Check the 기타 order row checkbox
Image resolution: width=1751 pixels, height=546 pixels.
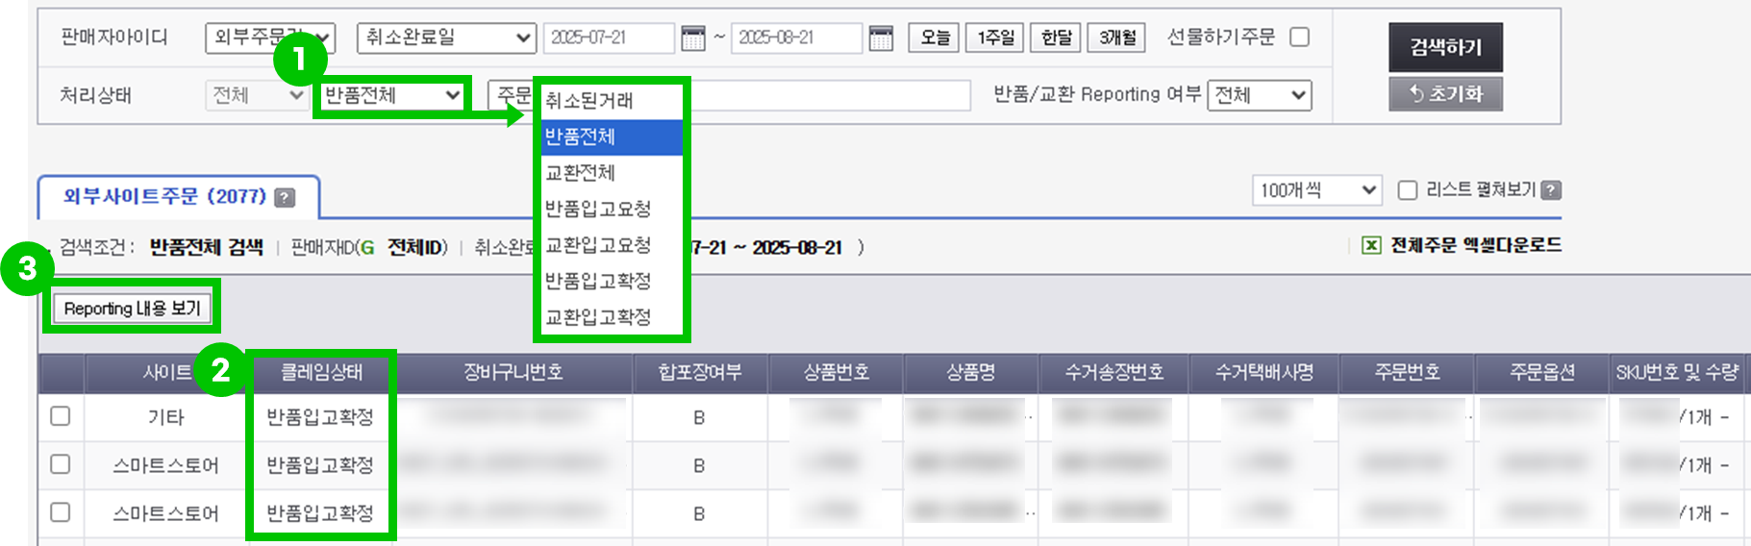[x=60, y=416]
